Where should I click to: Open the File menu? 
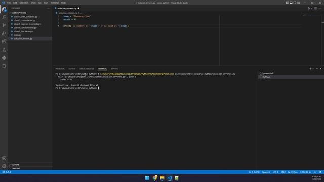click(x=9, y=3)
